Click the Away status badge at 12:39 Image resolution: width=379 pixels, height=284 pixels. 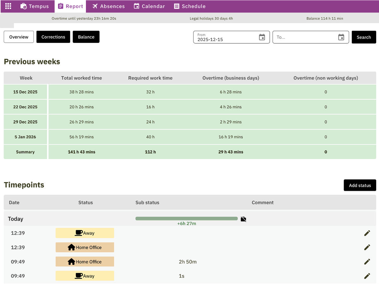click(85, 233)
